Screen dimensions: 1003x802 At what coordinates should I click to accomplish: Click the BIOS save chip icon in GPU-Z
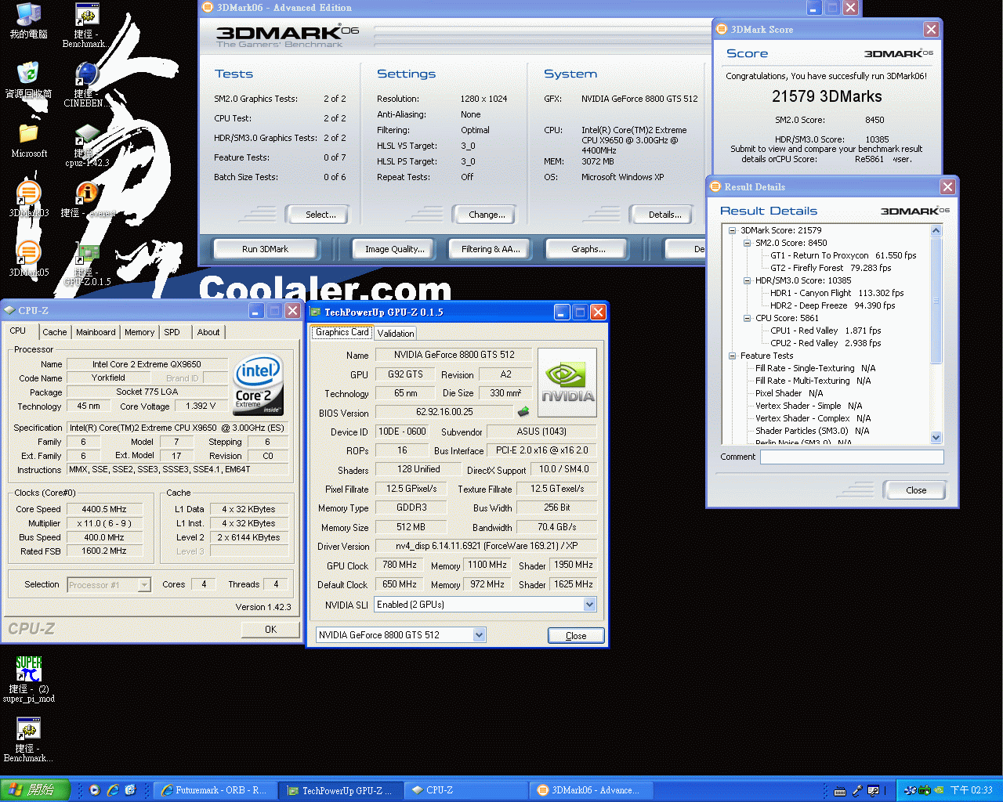pyautogui.click(x=523, y=412)
